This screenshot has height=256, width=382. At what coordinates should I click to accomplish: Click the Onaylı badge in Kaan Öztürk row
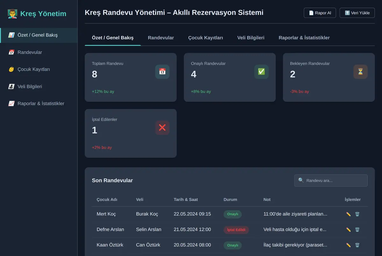click(x=233, y=245)
